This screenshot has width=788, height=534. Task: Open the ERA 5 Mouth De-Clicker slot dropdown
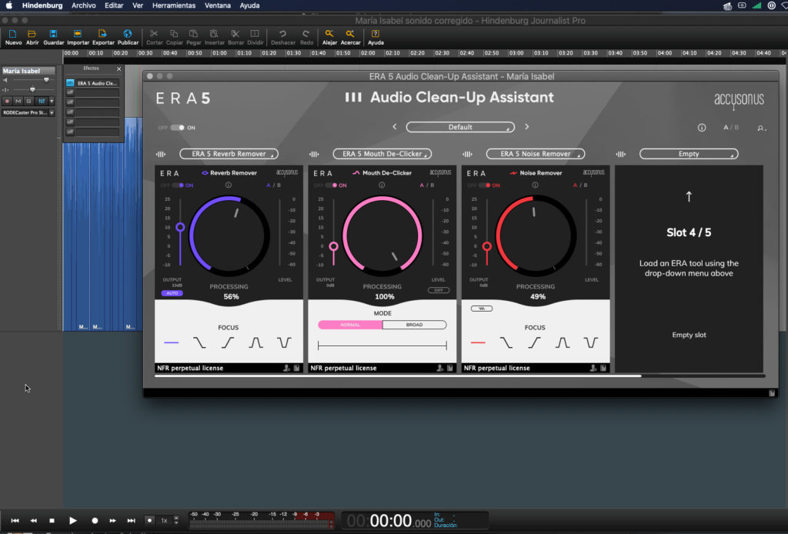click(x=382, y=154)
